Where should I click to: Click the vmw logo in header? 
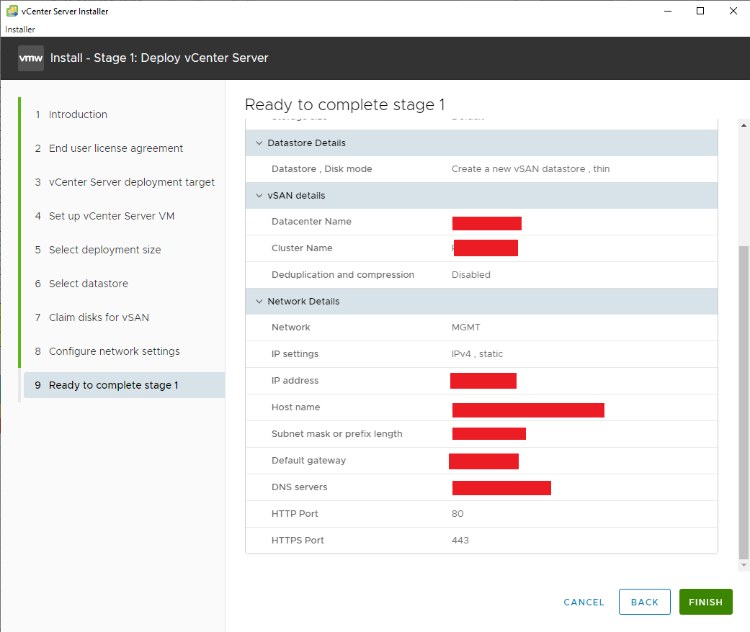pyautogui.click(x=30, y=58)
